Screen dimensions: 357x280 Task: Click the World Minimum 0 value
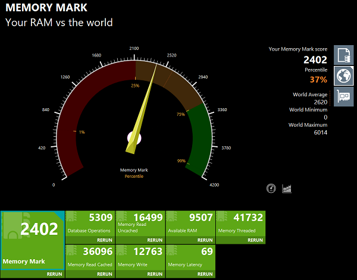tap(325, 117)
